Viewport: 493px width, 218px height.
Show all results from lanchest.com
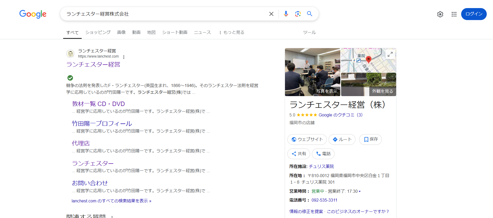coord(111,201)
